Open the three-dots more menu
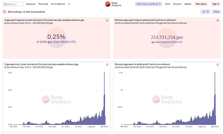 click(69, 4)
